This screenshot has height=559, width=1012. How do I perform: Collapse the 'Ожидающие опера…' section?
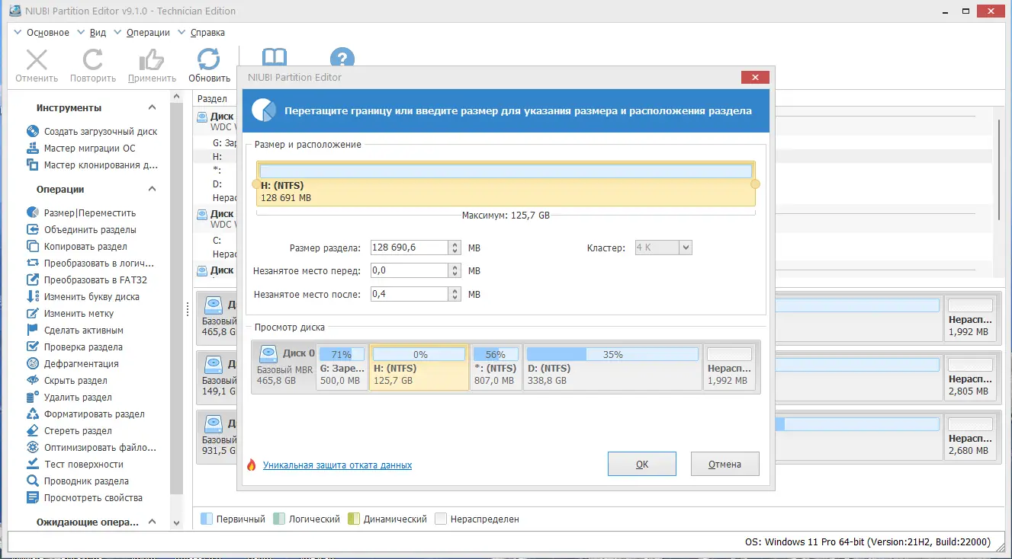pyautogui.click(x=152, y=522)
